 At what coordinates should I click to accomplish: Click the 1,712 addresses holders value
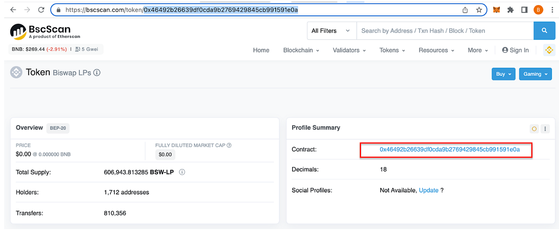point(126,192)
